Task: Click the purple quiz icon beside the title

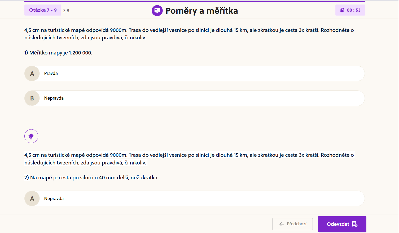Action: 157,11
